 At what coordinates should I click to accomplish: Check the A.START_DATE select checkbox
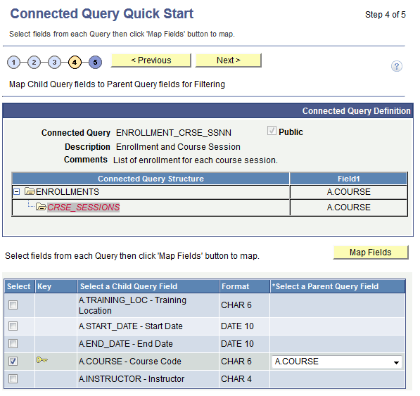(x=13, y=326)
